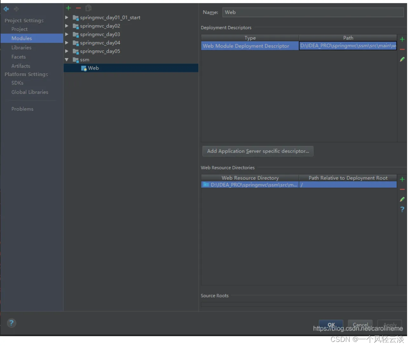
Task: Click the Cancel button
Action: [x=360, y=325]
